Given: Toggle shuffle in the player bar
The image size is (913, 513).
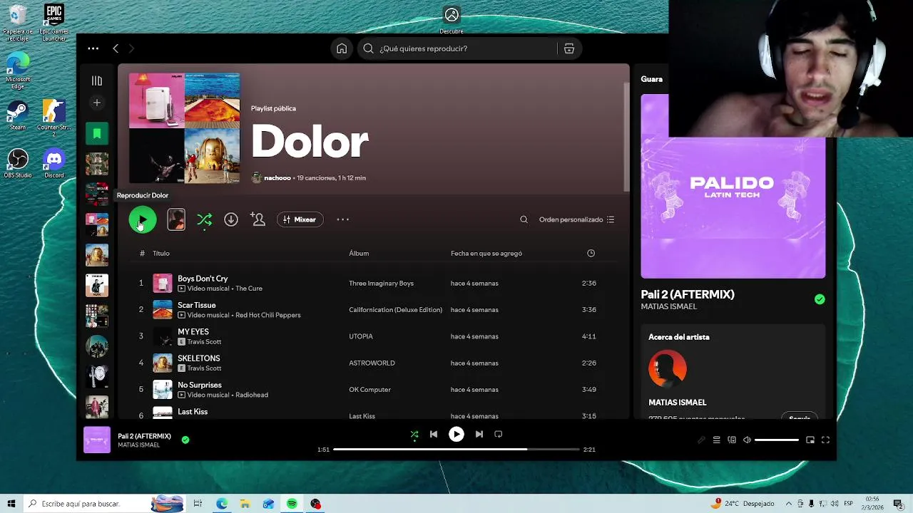Looking at the screenshot, I should point(414,434).
